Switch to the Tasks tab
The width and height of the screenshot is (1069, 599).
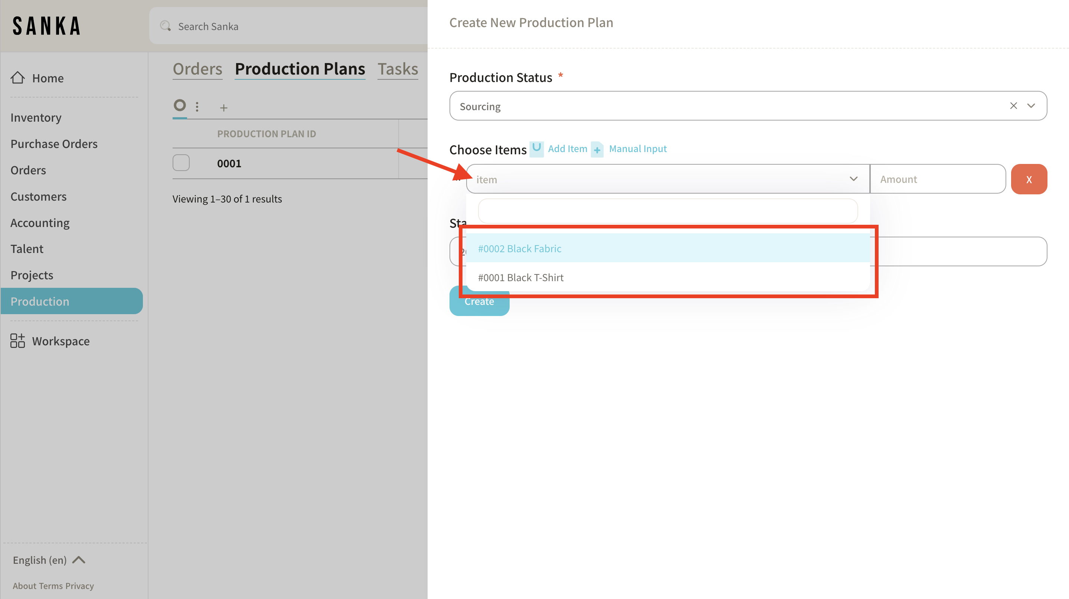click(x=398, y=69)
